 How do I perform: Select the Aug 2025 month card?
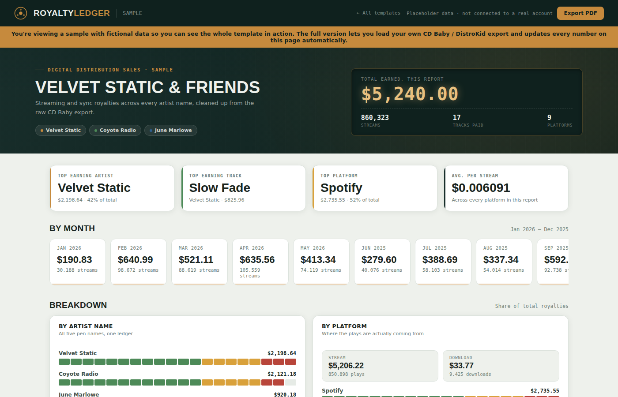[x=504, y=262]
